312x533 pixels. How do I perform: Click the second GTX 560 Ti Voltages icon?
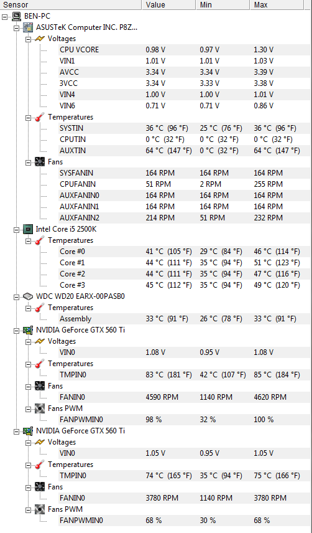click(x=40, y=442)
